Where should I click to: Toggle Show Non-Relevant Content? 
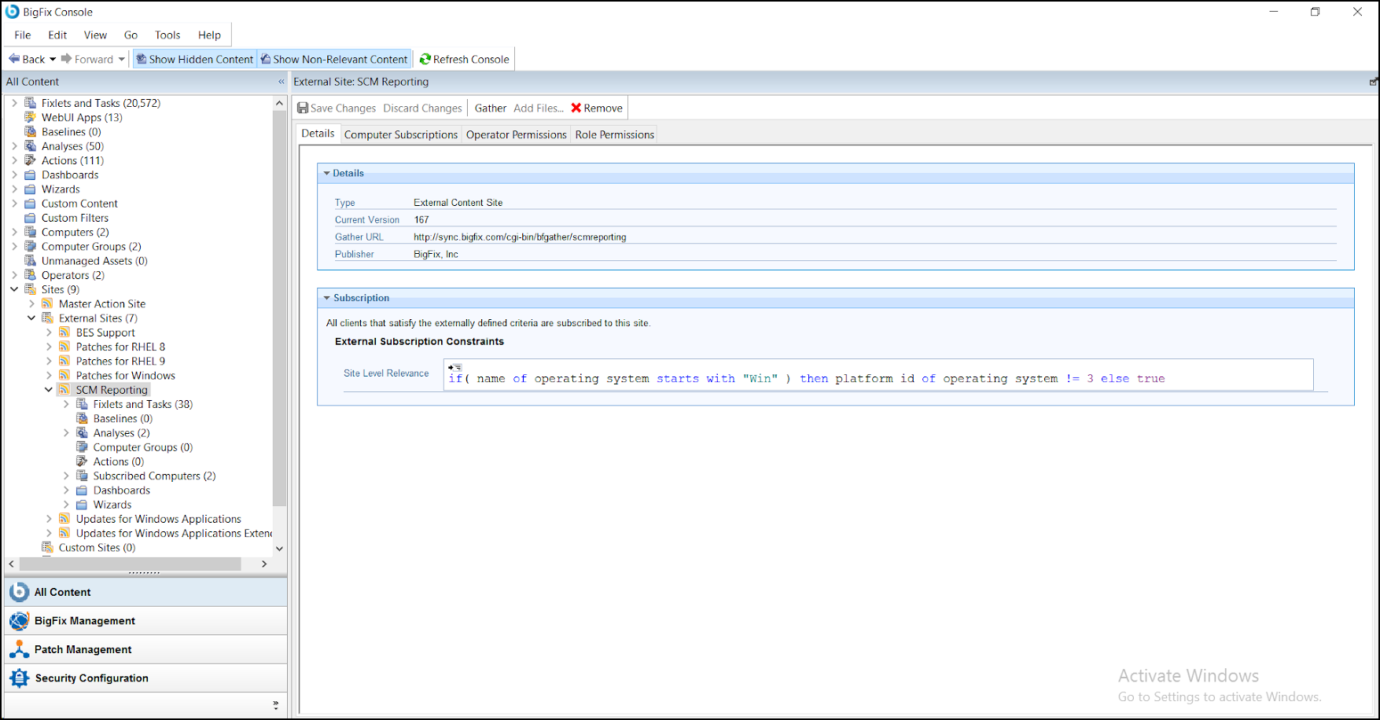click(334, 59)
